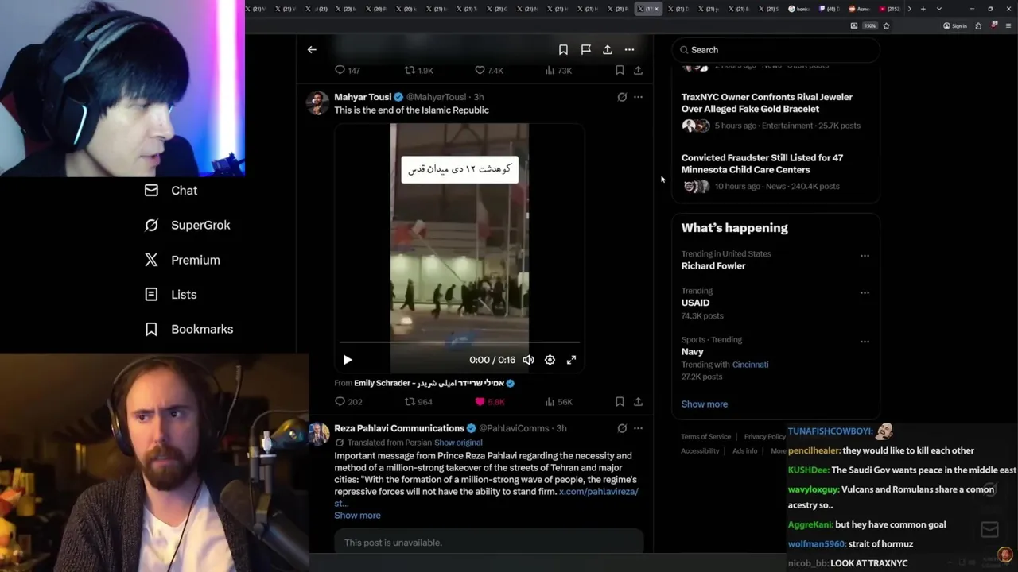Click the Grok icon on Reza Pahlavi post
This screenshot has height=572, width=1018.
tap(622, 428)
